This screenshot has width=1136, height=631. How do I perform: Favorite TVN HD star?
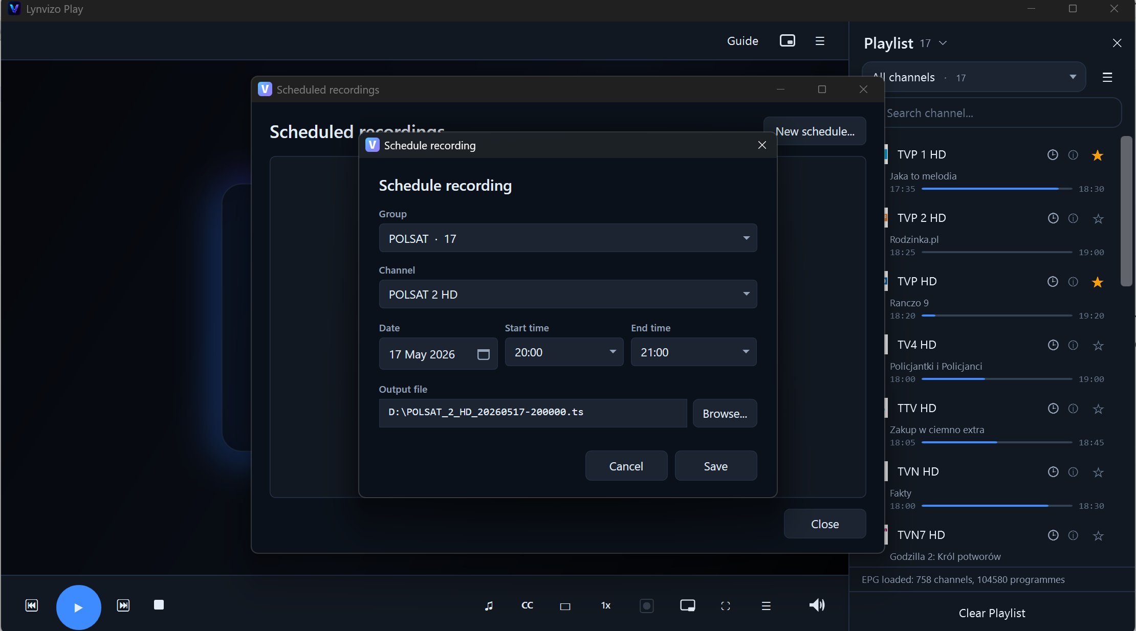[x=1098, y=472]
